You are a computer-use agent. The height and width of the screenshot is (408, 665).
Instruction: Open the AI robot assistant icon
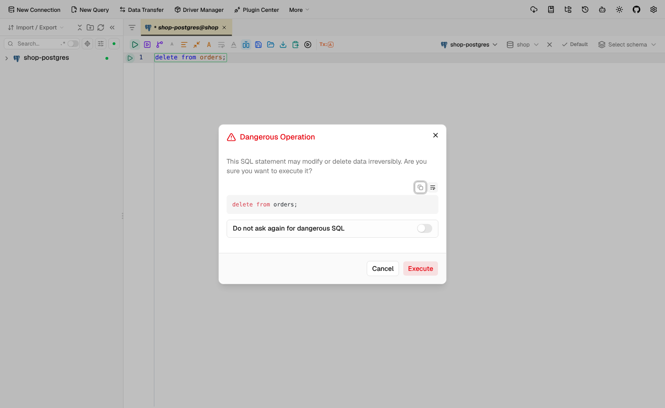coord(602,9)
